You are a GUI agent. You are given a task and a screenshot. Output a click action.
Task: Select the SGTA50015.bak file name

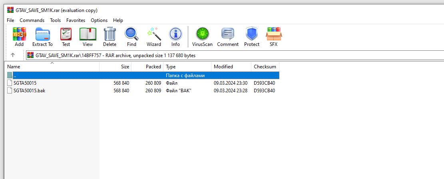[30, 91]
